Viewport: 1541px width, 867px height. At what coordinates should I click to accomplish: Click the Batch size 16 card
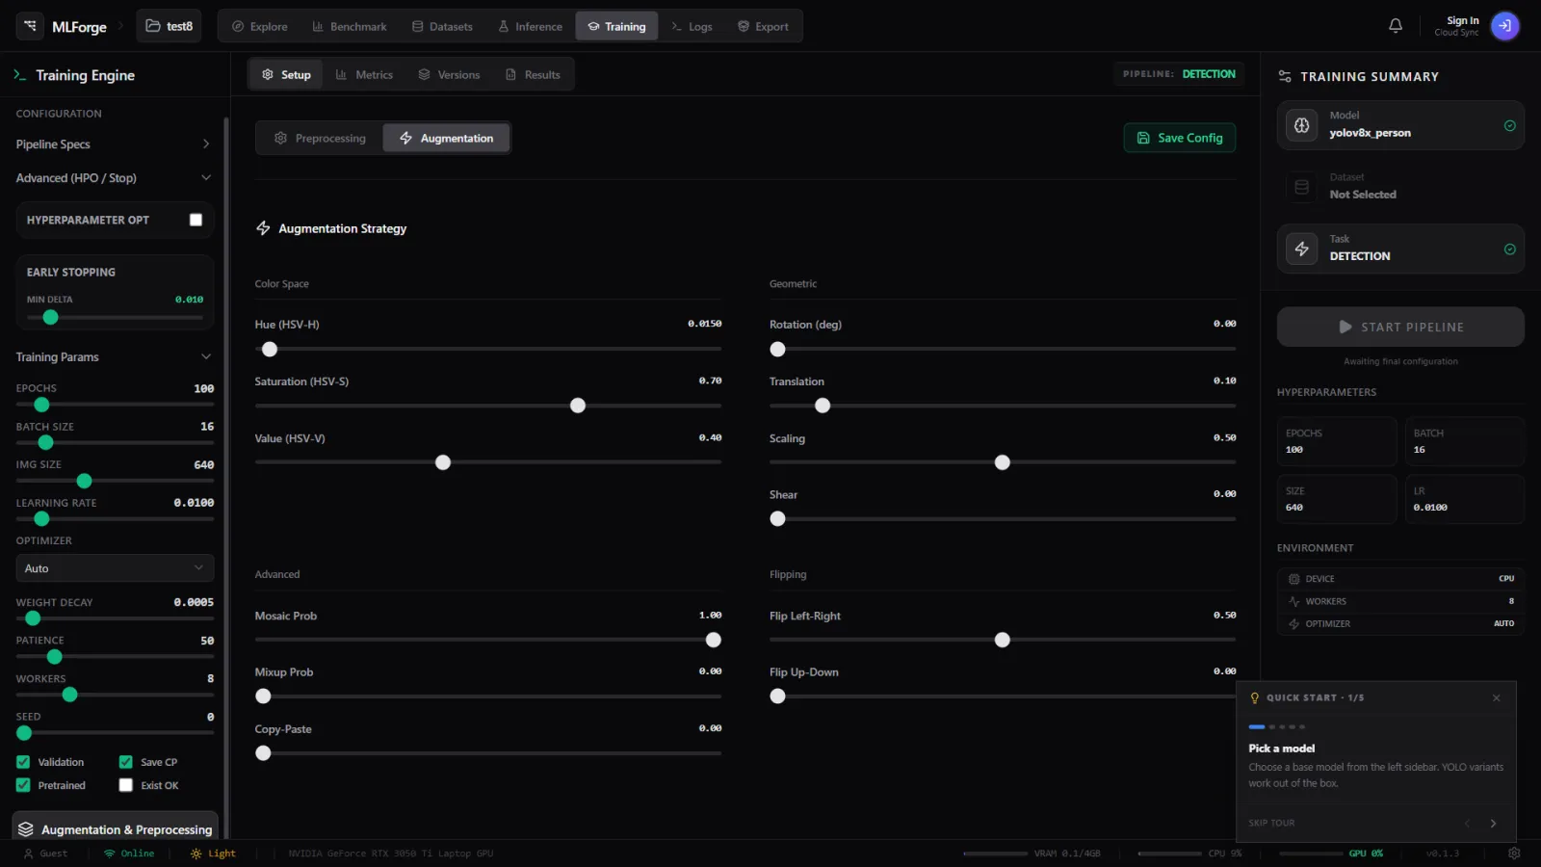click(x=1465, y=441)
